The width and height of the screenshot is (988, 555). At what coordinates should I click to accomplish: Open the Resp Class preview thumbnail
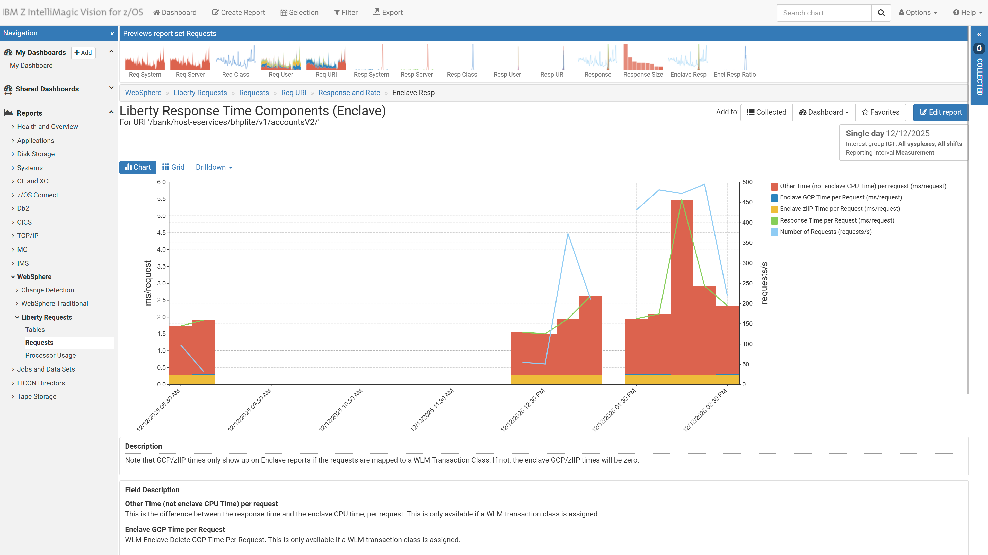point(462,61)
